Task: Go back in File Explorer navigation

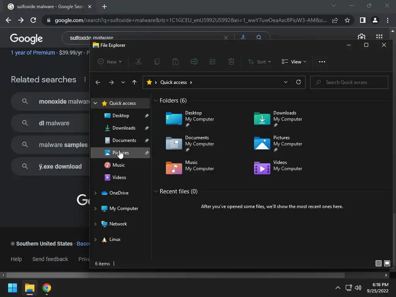Action: pyautogui.click(x=98, y=82)
